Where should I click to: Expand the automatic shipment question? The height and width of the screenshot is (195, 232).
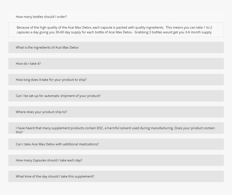coord(116,96)
